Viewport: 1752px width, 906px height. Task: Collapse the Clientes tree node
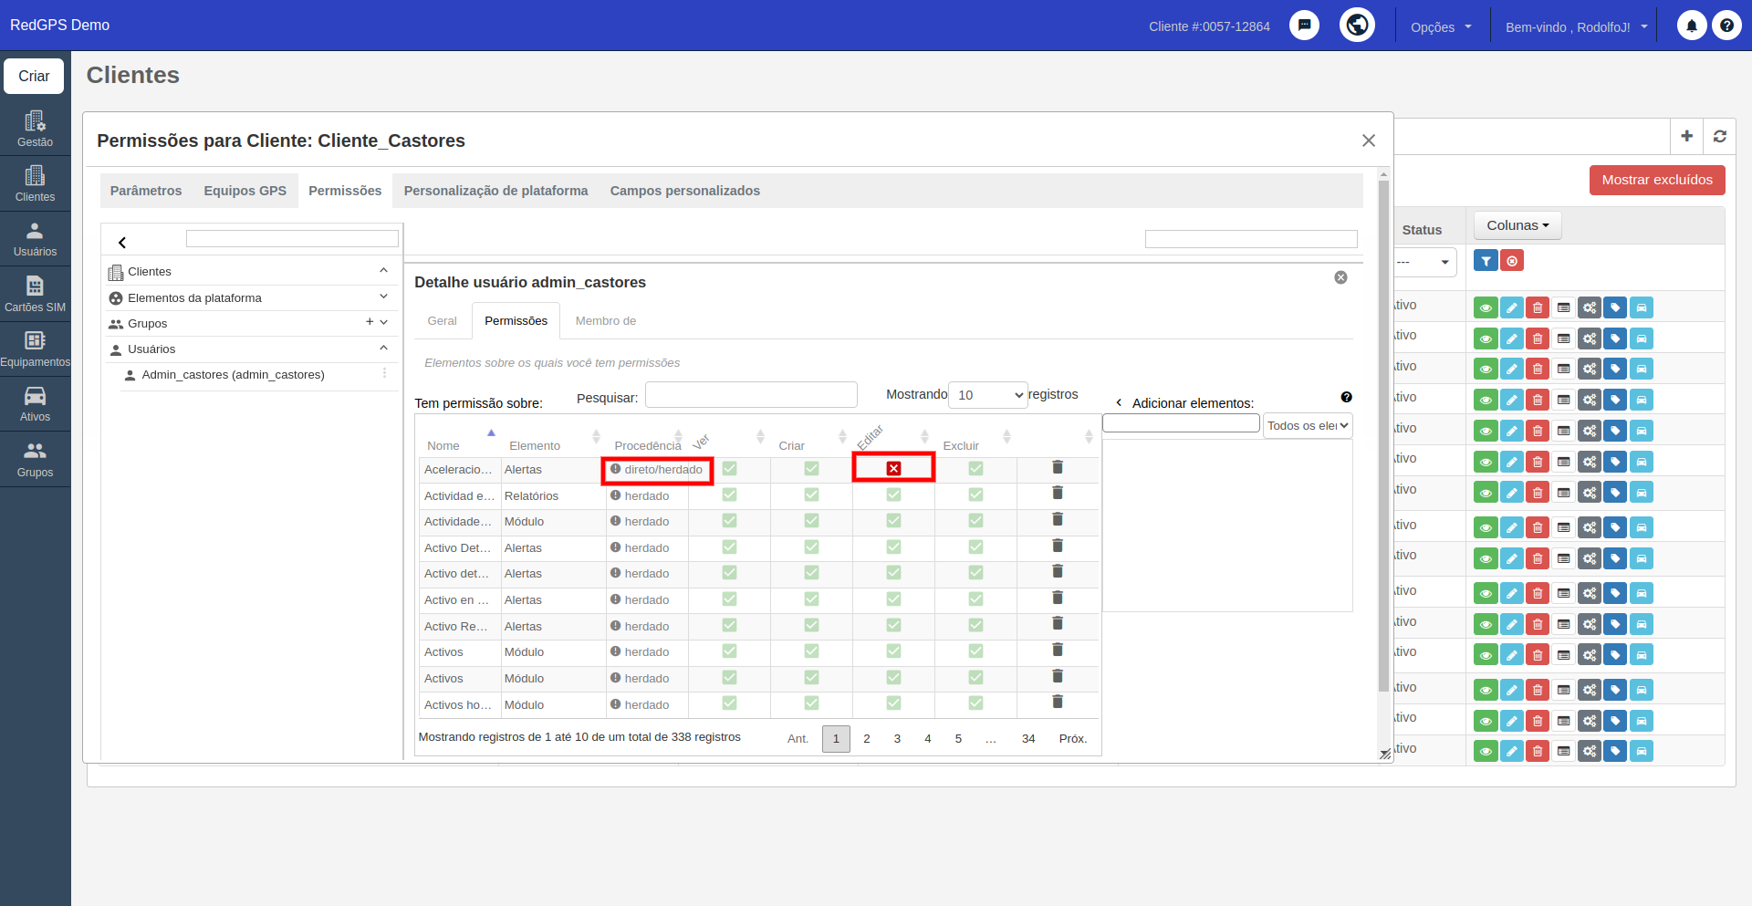coord(383,271)
